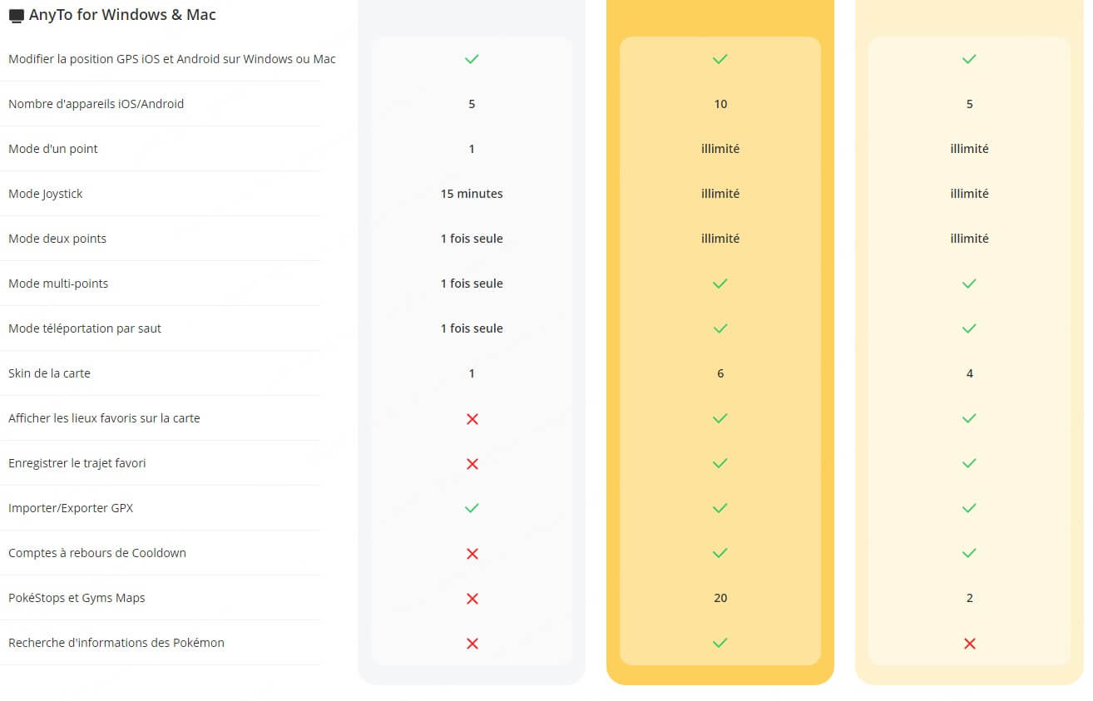Click 1 fois seule in Mode téléportation par saut row
The image size is (1093, 701).
point(472,328)
